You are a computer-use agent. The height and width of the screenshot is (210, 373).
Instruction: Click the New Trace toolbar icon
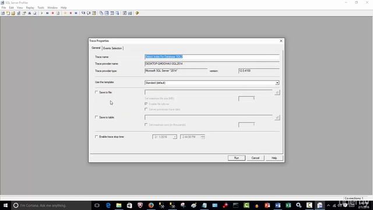click(x=3, y=13)
